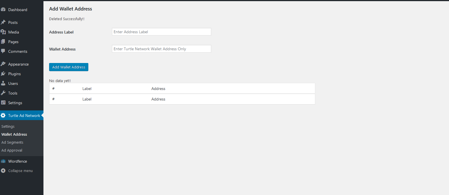Click the Settings sliders icon

click(x=3, y=102)
